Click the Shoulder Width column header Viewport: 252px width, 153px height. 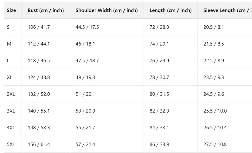tap(107, 10)
